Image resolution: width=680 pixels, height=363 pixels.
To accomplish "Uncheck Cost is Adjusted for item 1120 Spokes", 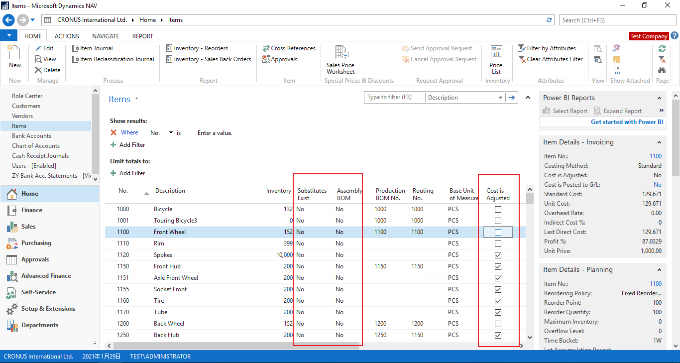I will point(498,254).
